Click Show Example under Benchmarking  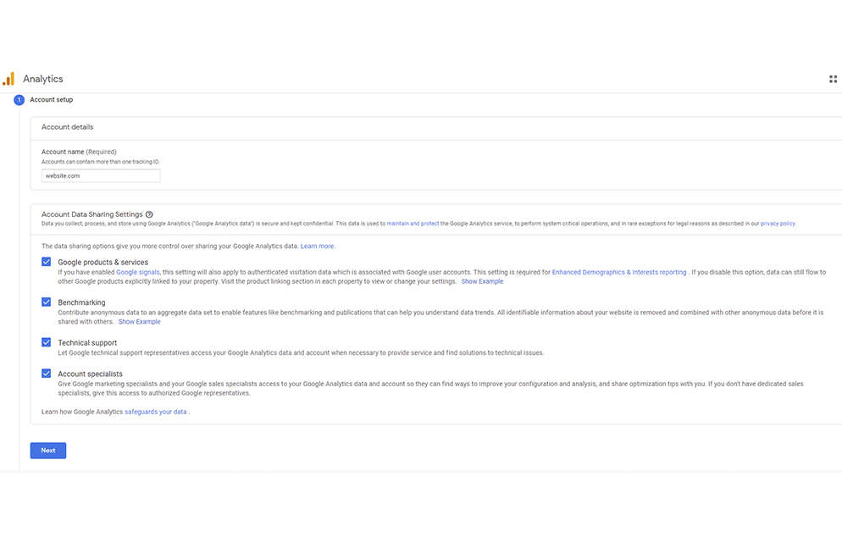(140, 322)
